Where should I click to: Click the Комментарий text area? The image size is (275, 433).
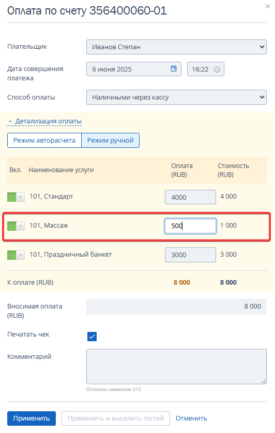tap(176, 367)
